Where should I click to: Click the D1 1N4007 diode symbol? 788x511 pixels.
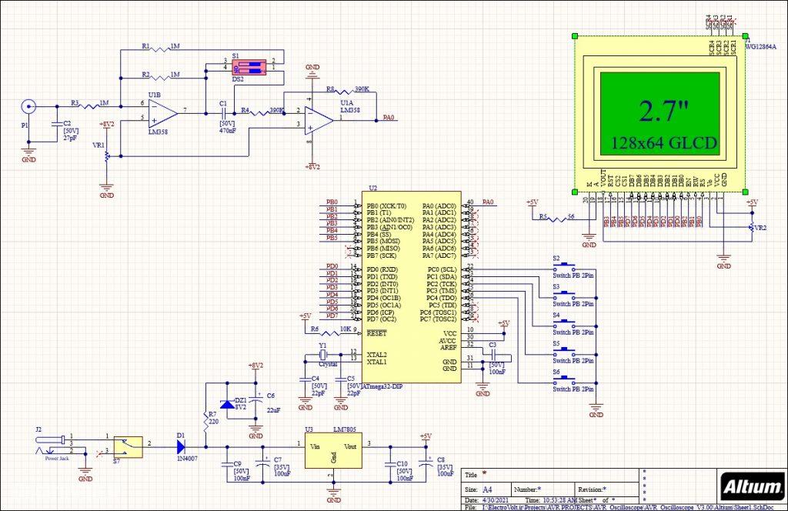pos(182,446)
